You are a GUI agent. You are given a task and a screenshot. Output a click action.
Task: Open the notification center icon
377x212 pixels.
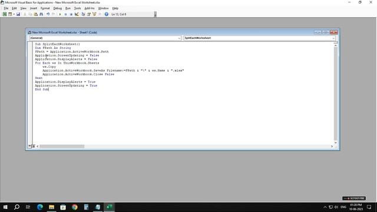point(369,207)
